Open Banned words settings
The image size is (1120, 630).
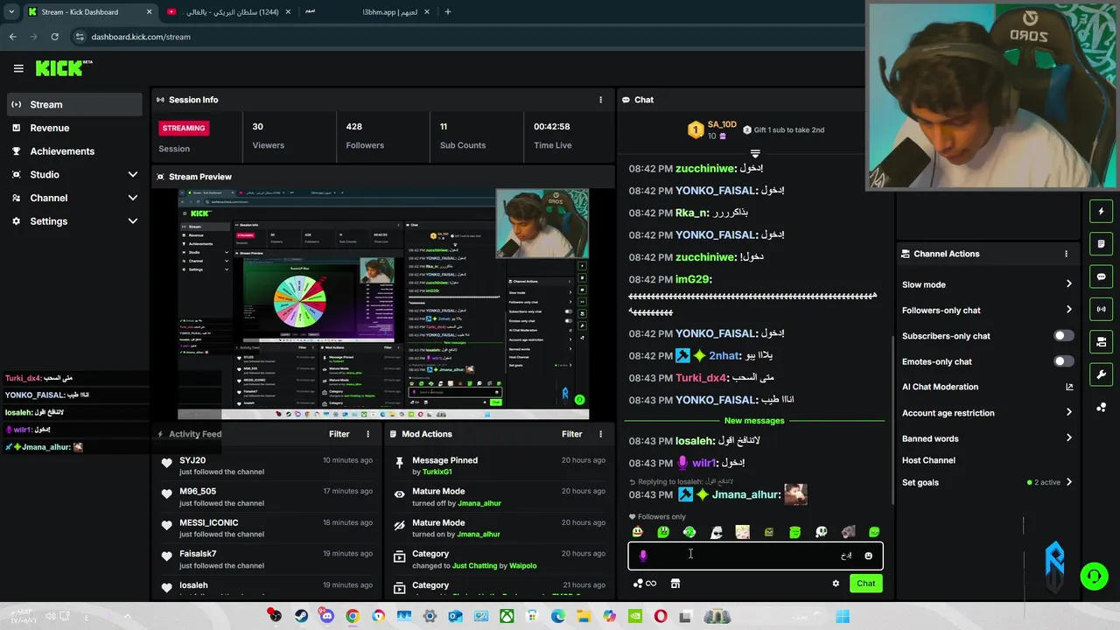[x=987, y=438]
